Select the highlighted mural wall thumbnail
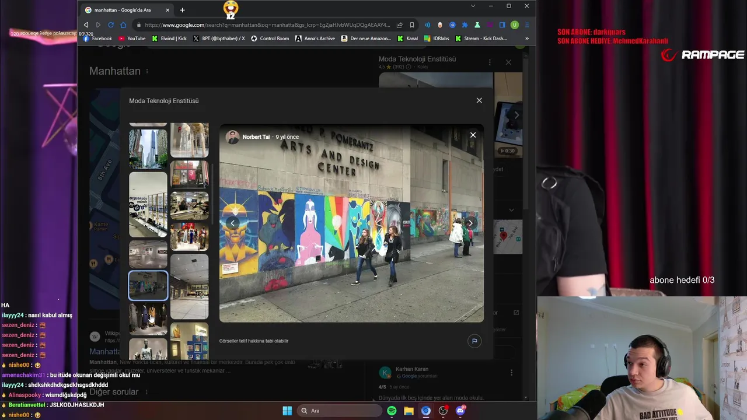This screenshot has height=420, width=747. pos(148,286)
